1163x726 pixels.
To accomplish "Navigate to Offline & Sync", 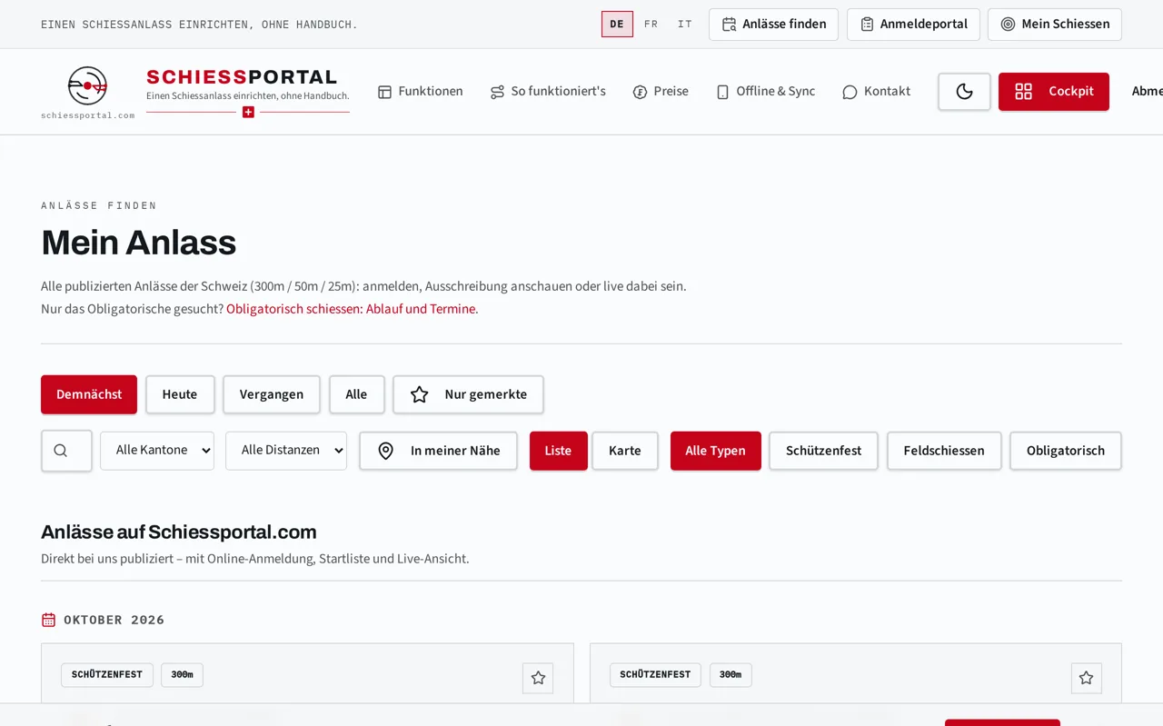I will (x=766, y=92).
